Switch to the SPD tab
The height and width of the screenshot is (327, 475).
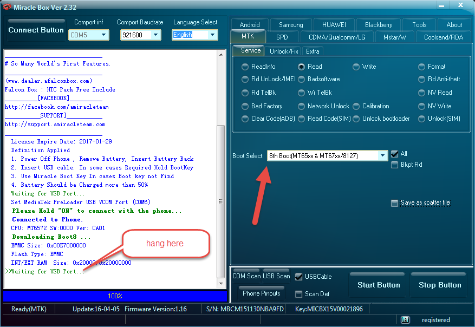tap(282, 37)
